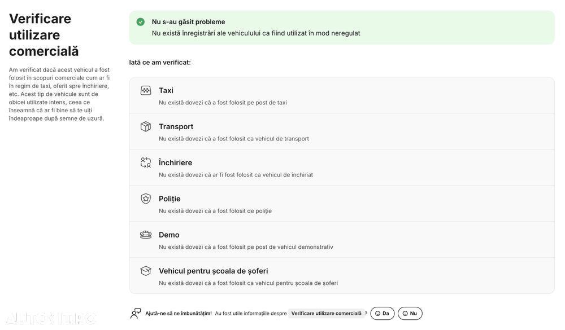Select the Taxi verification row
The image size is (565, 330).
click(x=342, y=95)
